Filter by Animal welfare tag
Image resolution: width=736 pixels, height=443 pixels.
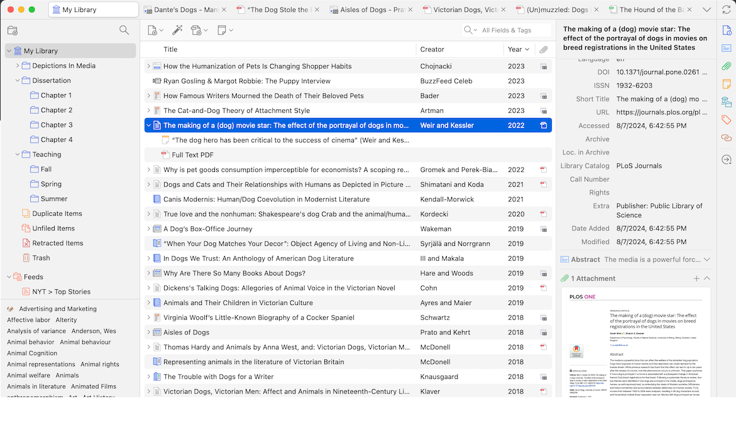pos(28,375)
